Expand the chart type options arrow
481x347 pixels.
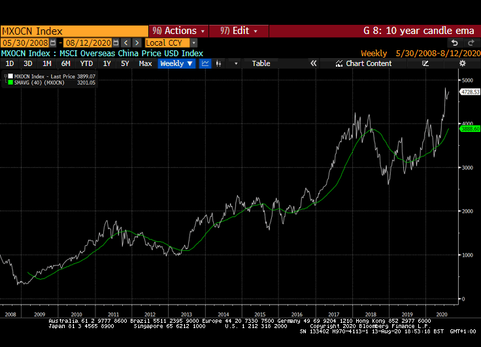pos(236,63)
